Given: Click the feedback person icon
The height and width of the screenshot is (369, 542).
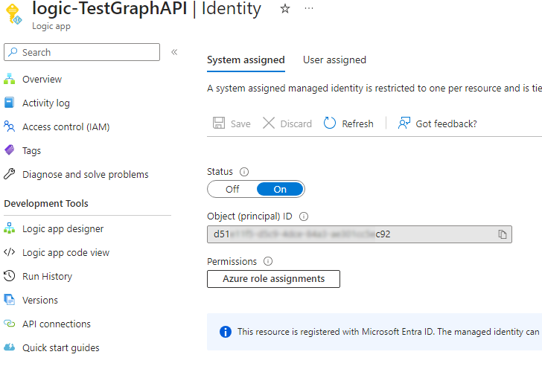Looking at the screenshot, I should (x=404, y=123).
